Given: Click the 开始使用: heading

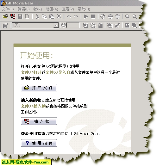Looking at the screenshot, I should [36, 55].
